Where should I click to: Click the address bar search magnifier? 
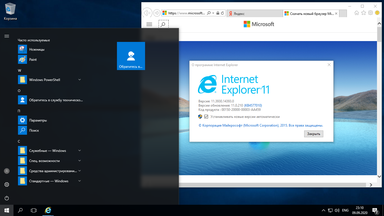(x=209, y=13)
